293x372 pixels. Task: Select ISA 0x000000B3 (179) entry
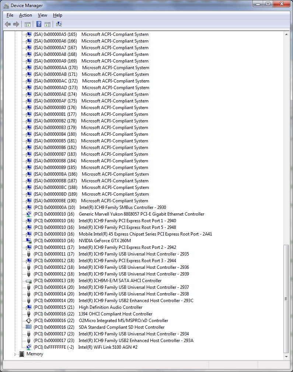91,128
